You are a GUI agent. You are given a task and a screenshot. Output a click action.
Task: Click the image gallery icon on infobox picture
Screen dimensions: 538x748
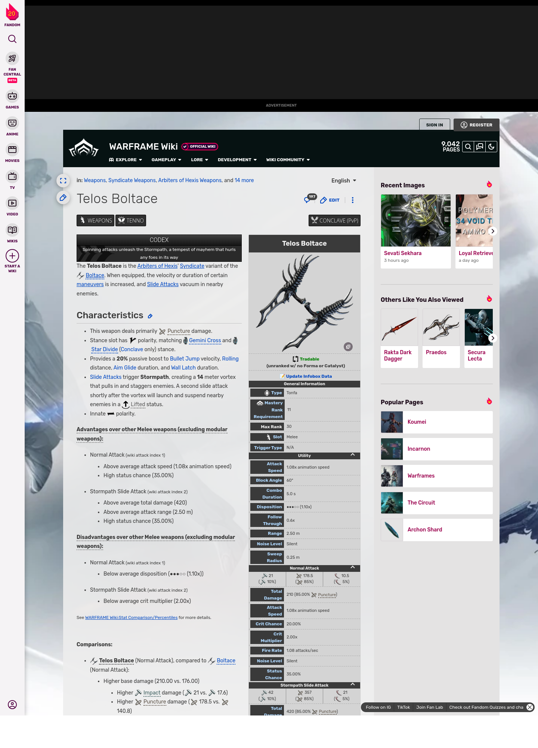click(x=348, y=347)
